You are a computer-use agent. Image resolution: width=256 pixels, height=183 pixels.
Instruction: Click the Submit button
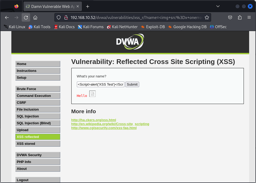pos(132,85)
